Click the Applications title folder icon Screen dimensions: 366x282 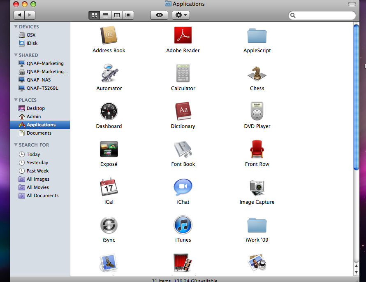(x=168, y=4)
